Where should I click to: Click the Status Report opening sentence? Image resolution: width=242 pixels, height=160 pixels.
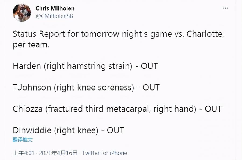[118, 34]
